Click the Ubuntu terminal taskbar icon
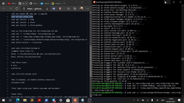 75,100
